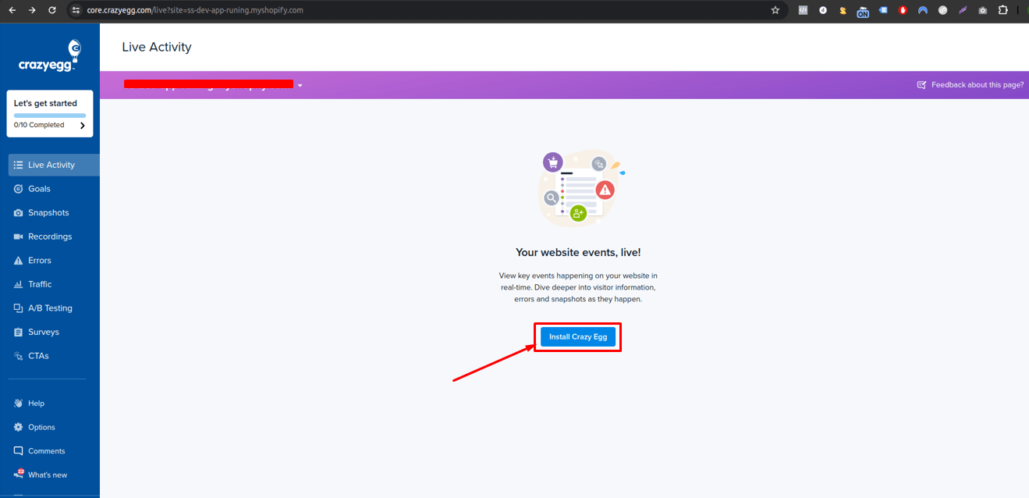The image size is (1029, 498).
Task: Click the Install Crazy Egg button
Action: pyautogui.click(x=578, y=337)
